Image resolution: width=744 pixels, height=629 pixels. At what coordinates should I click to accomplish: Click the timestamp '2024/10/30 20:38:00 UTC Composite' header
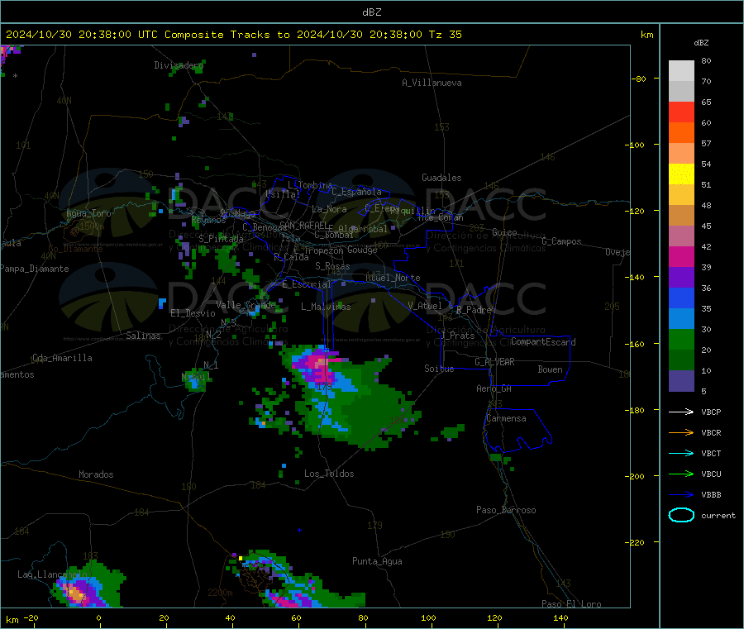pyautogui.click(x=115, y=35)
